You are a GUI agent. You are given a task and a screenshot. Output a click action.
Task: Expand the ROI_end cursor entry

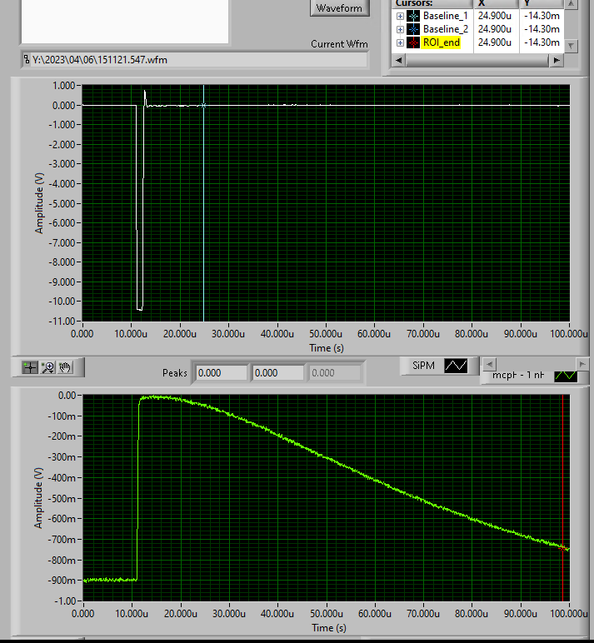click(x=400, y=42)
